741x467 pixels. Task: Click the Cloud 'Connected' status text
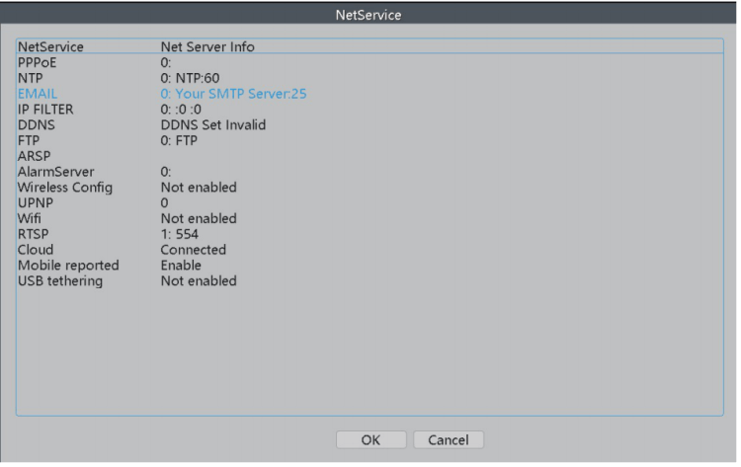[x=194, y=250]
